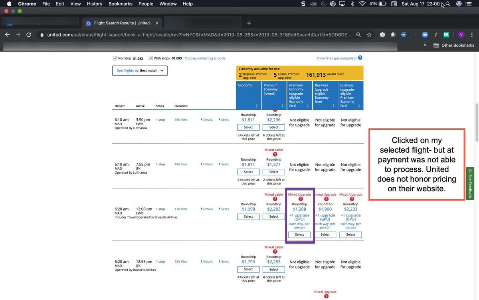Expand Details for the 12:00 pm EWR flight
Image resolution: width=479 pixels, height=300 pixels.
click(207, 209)
